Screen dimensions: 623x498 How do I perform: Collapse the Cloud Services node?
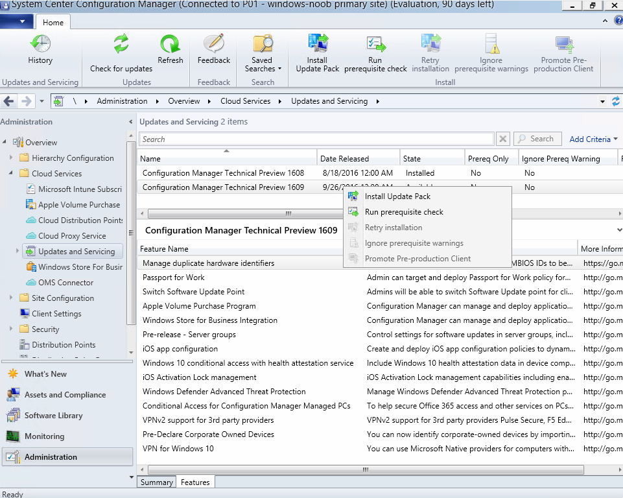click(x=11, y=173)
